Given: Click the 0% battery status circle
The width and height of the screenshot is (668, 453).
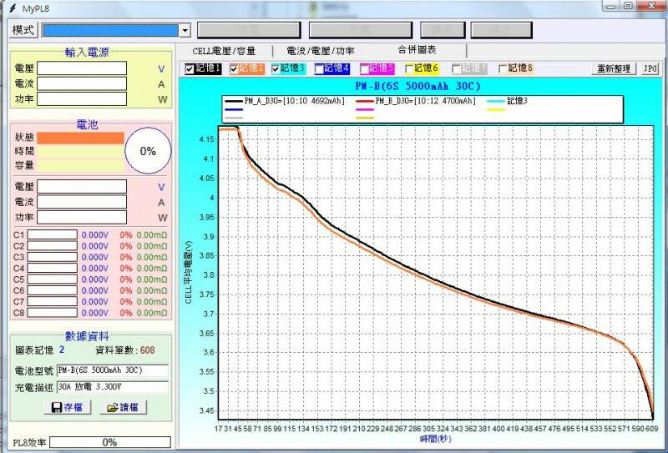Looking at the screenshot, I should coord(148,151).
